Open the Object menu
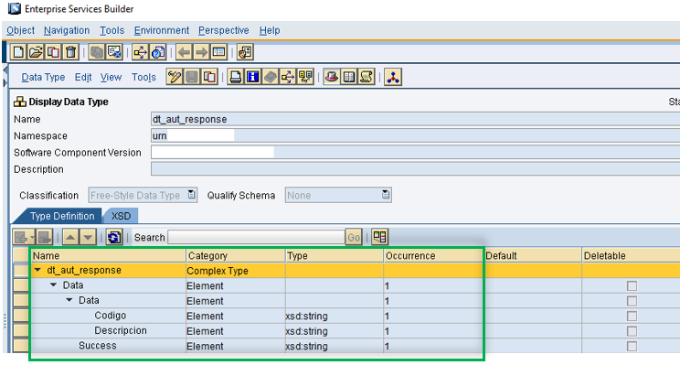The height and width of the screenshot is (365, 680). tap(20, 30)
